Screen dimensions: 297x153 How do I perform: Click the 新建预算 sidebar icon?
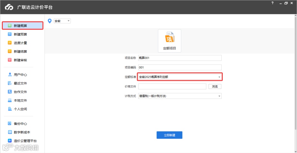point(10,34)
